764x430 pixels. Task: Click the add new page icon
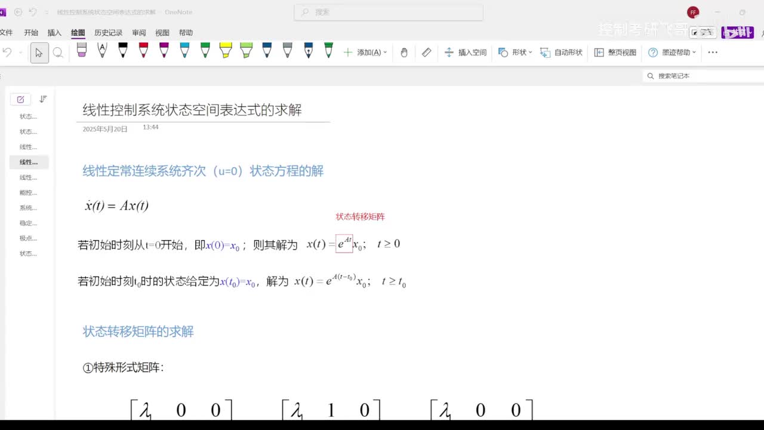[20, 99]
